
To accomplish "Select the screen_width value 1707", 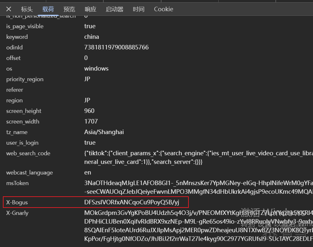I will tap(91, 122).
